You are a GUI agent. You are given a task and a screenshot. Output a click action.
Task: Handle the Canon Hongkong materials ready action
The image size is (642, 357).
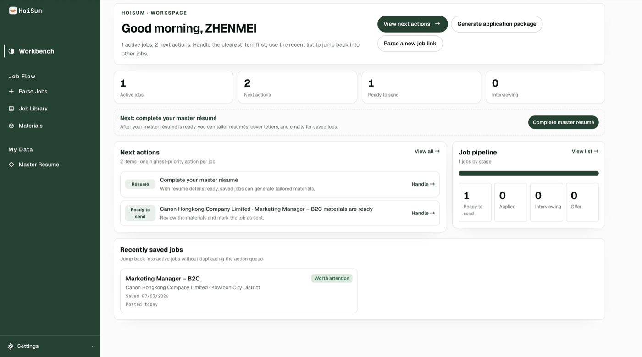coord(423,213)
